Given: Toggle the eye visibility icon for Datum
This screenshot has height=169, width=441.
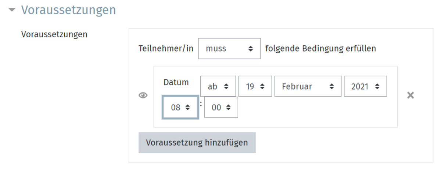Looking at the screenshot, I should (143, 95).
